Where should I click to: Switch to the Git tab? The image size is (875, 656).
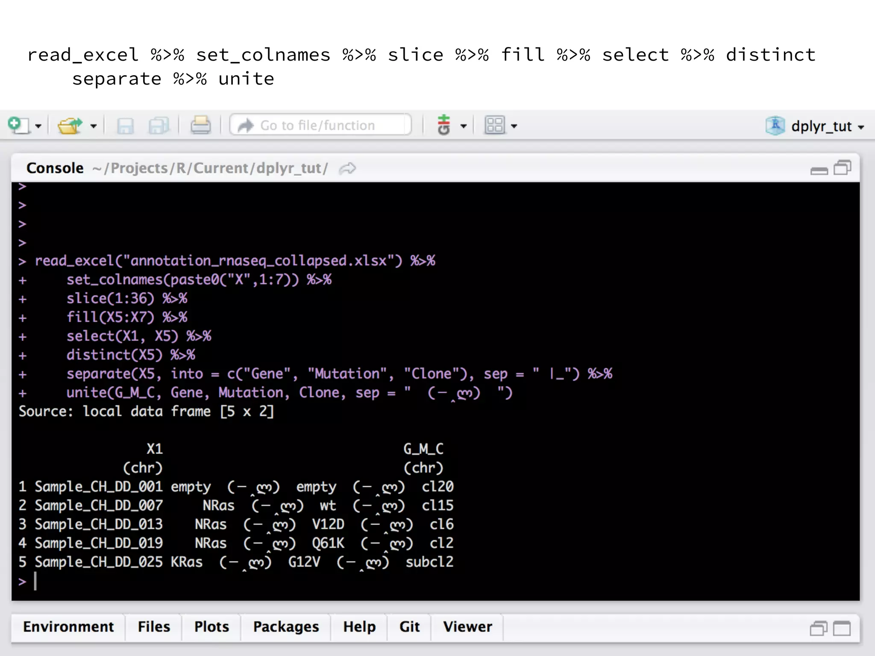[409, 627]
